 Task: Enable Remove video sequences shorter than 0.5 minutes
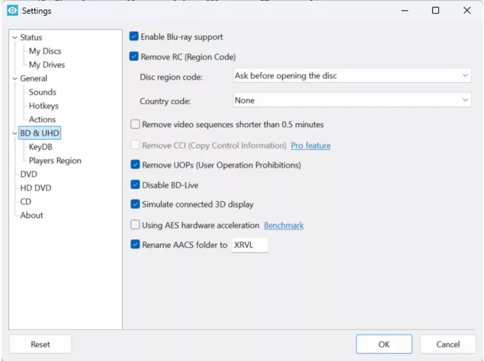click(135, 125)
